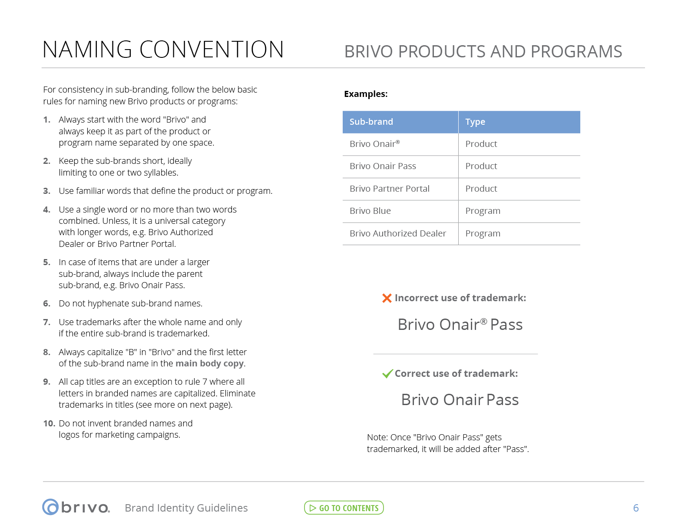Click the Brand Identity Guidelines footer text
Viewport: 688px width, 532px height.
coord(186,508)
